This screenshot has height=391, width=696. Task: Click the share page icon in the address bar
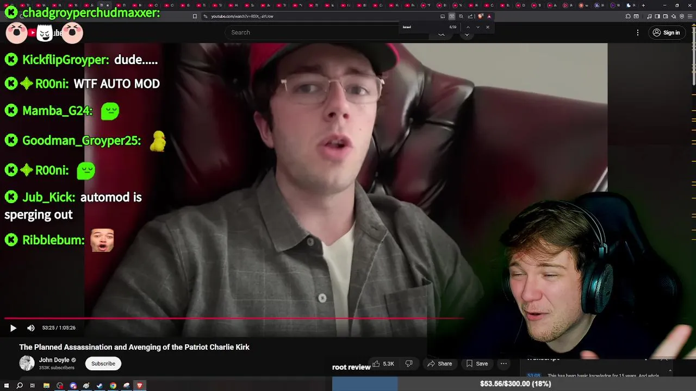pos(470,16)
